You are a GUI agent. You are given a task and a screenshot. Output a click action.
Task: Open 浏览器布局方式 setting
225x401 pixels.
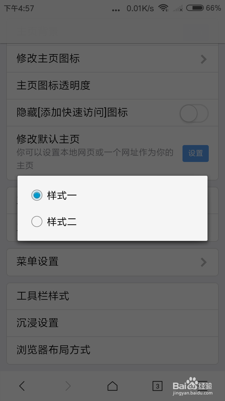point(112,350)
